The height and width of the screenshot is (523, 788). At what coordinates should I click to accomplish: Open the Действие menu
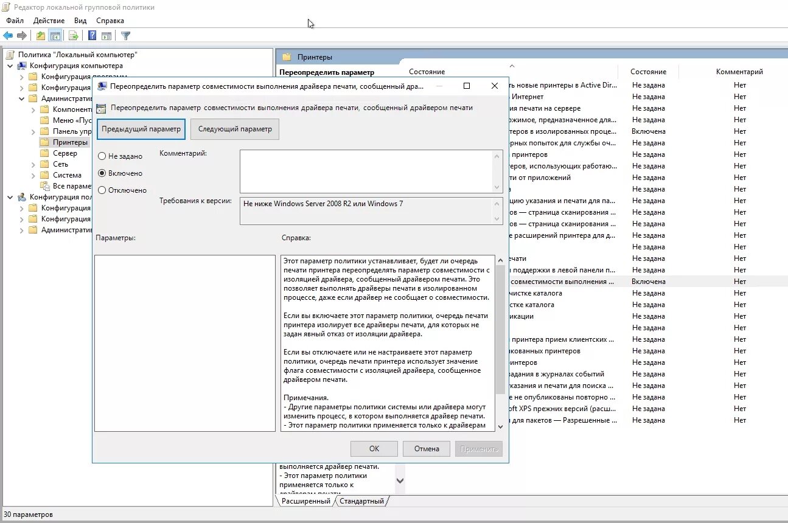point(49,21)
